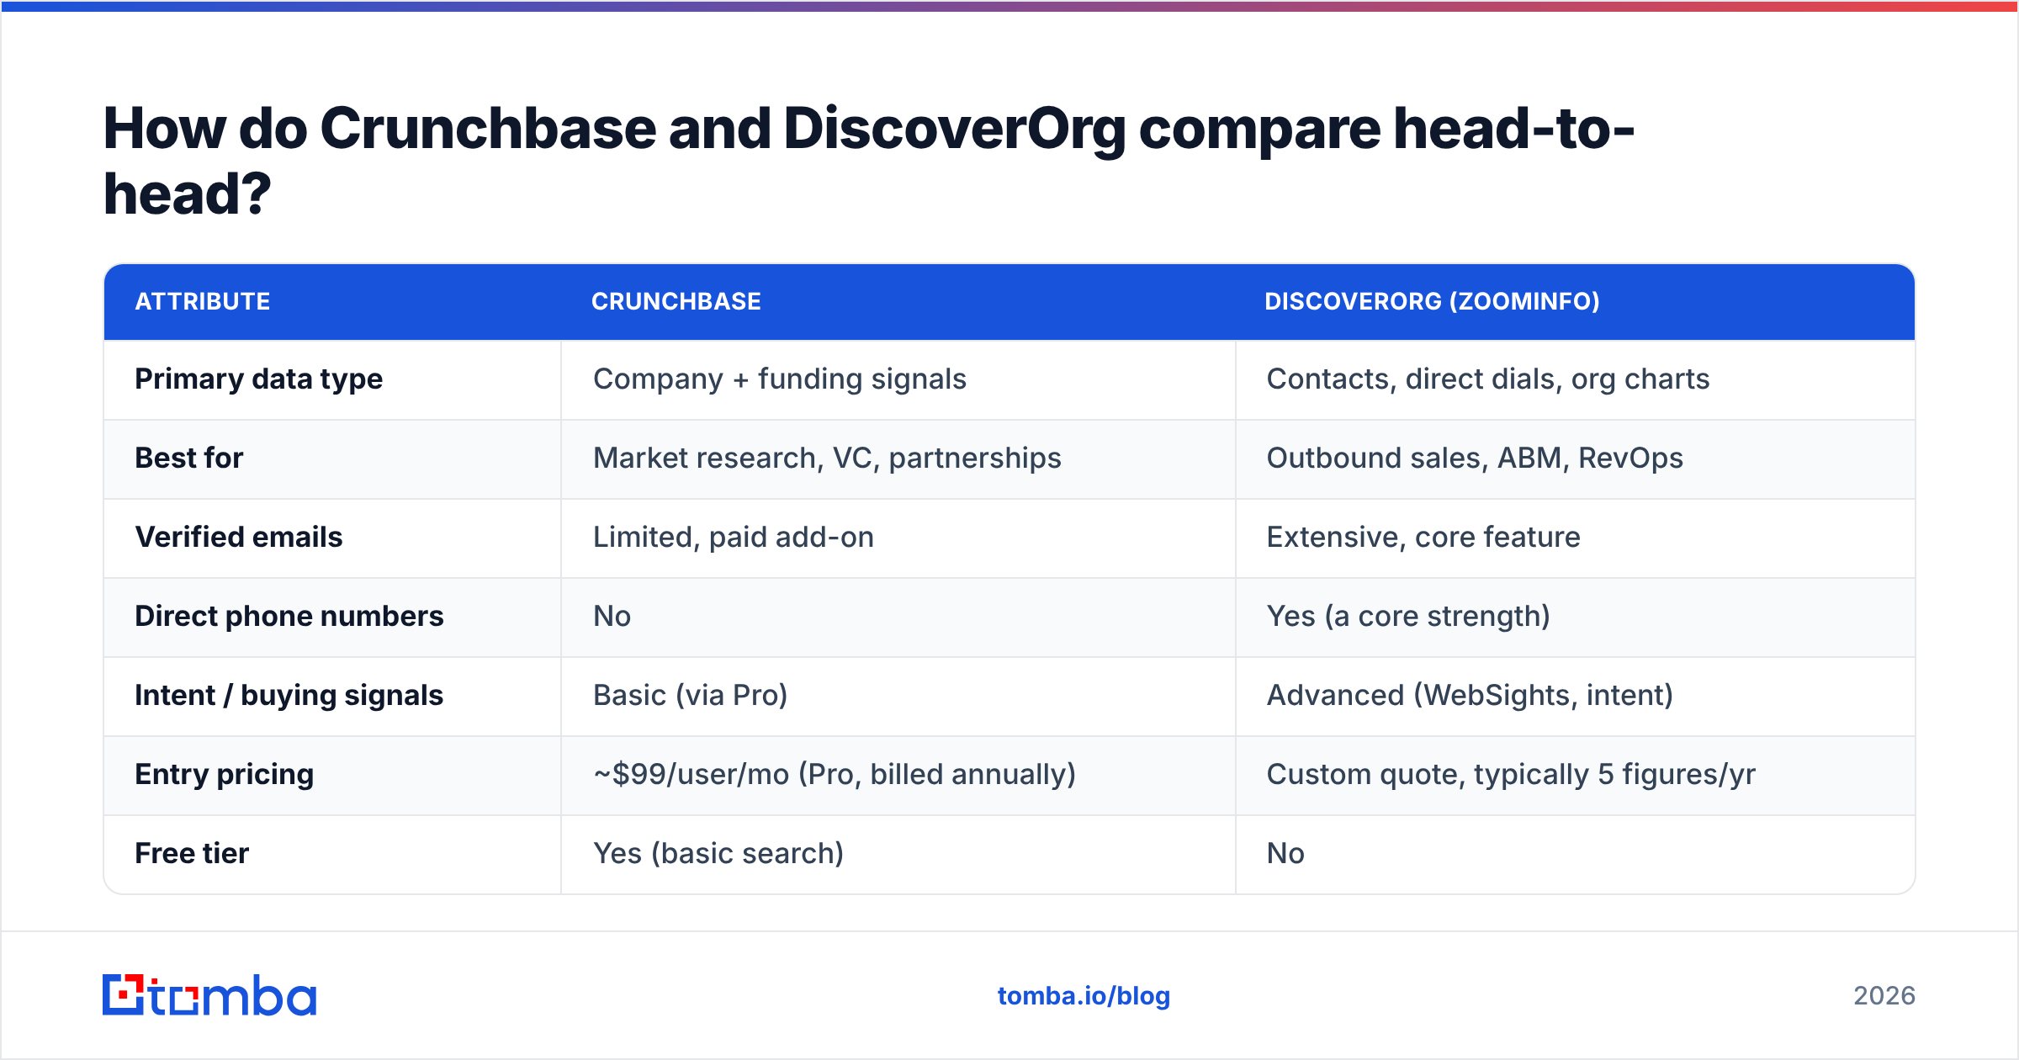2019x1060 pixels.
Task: Click the 'How do Crunchbase and DiscoverOrg' heading
Action: (x=869, y=161)
